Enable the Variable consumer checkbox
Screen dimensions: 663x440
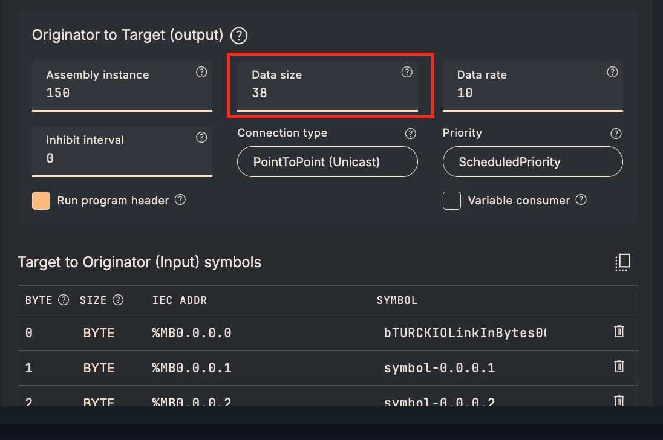tap(452, 201)
